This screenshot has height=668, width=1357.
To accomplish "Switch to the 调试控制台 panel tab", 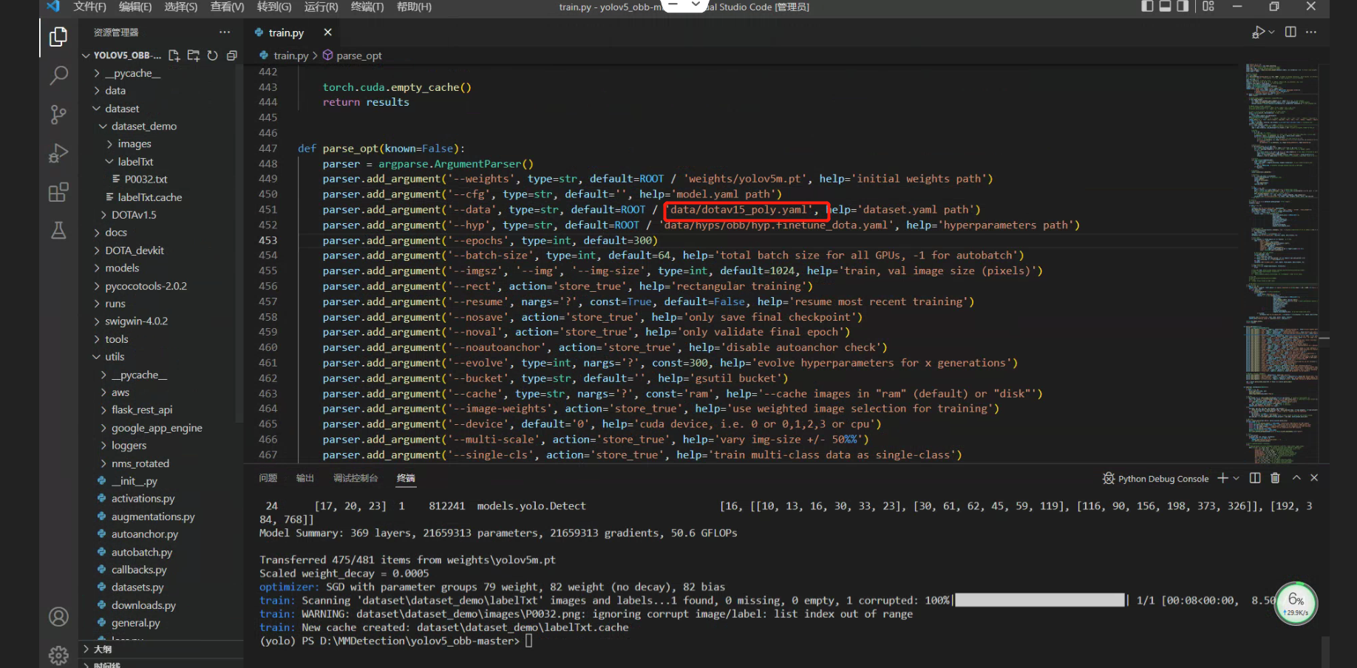I will point(356,478).
